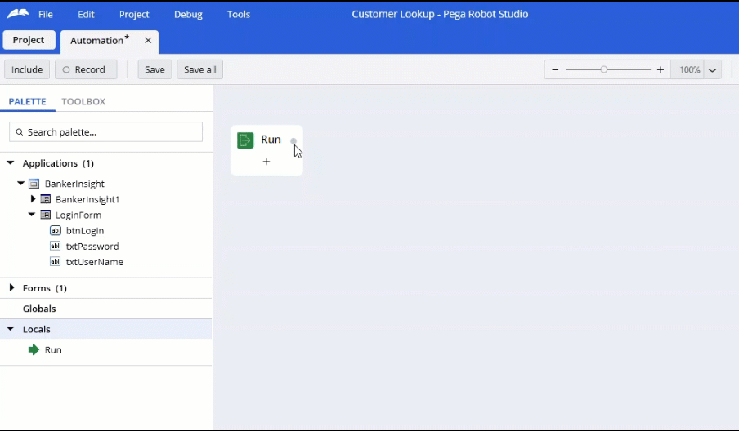The height and width of the screenshot is (431, 739).
Task: Collapse the Locals section arrow
Action: click(11, 328)
